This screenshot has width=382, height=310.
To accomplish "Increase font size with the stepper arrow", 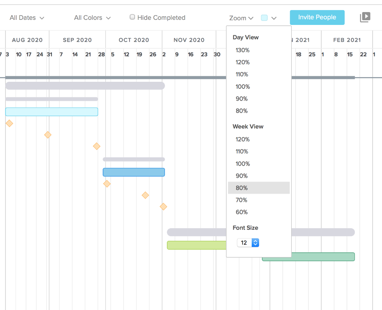I will pos(256,241).
